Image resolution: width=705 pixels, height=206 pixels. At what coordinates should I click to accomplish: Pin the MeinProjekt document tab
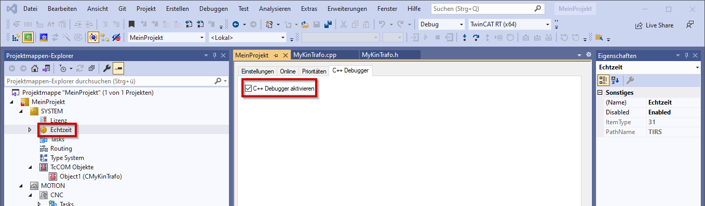pos(276,55)
